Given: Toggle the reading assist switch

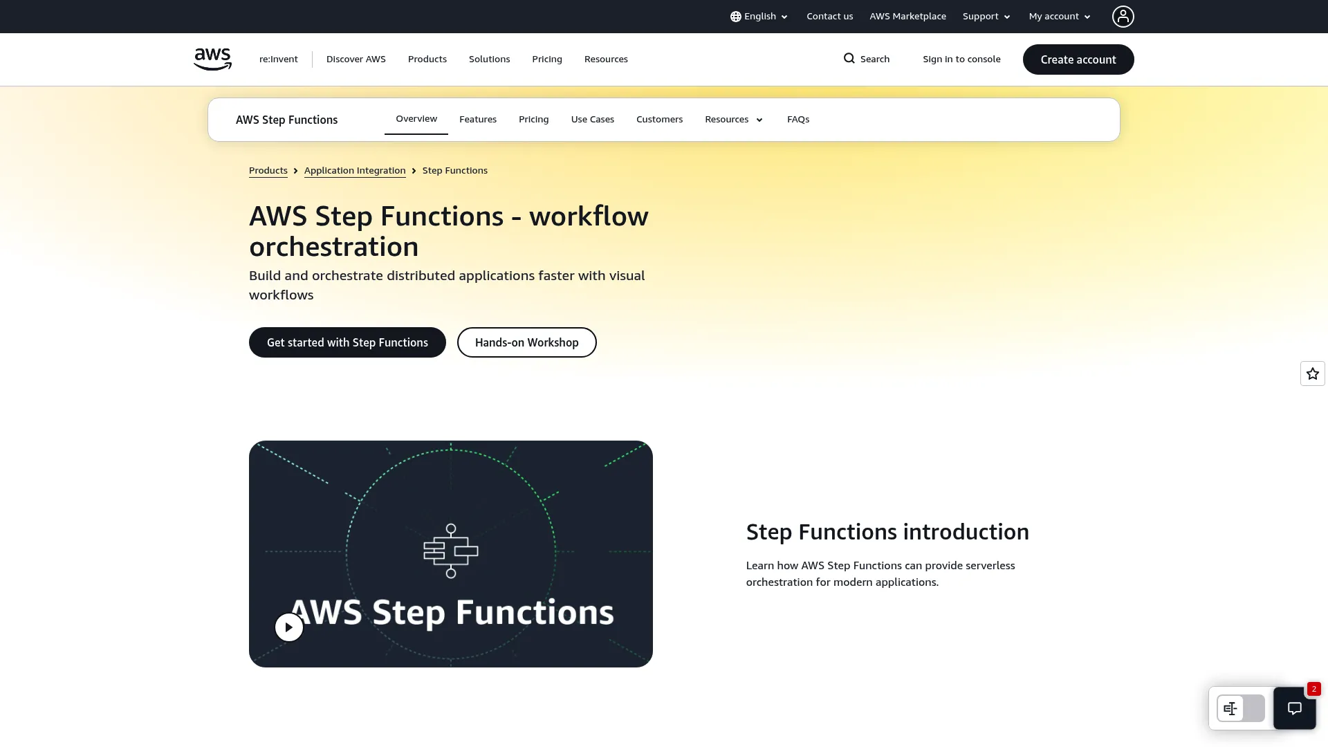Looking at the screenshot, I should pyautogui.click(x=1240, y=708).
